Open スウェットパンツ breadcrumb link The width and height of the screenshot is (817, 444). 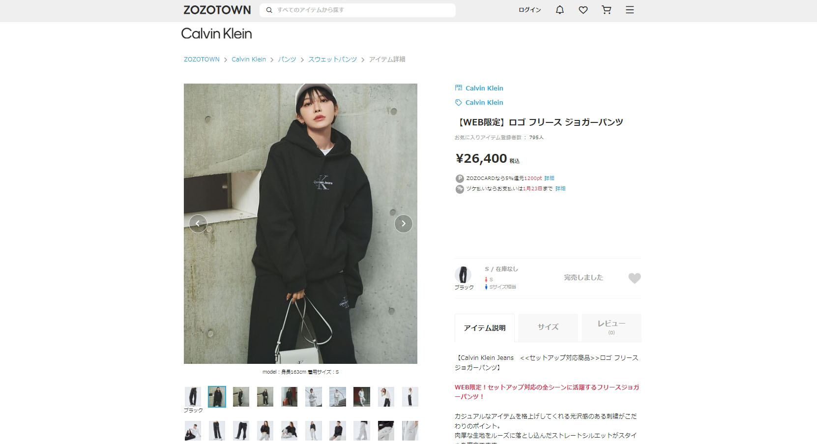[332, 59]
